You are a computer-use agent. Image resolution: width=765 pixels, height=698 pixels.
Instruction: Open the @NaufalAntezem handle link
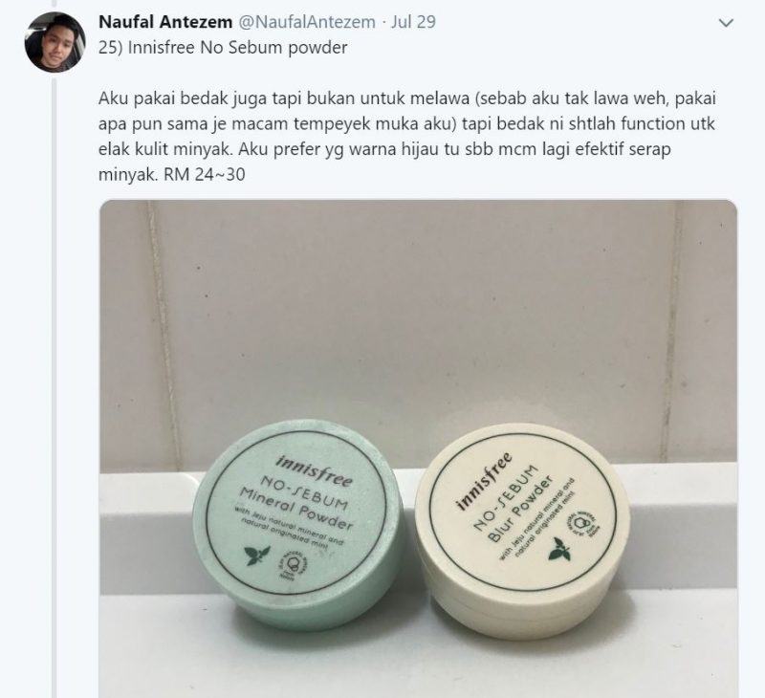(x=306, y=22)
